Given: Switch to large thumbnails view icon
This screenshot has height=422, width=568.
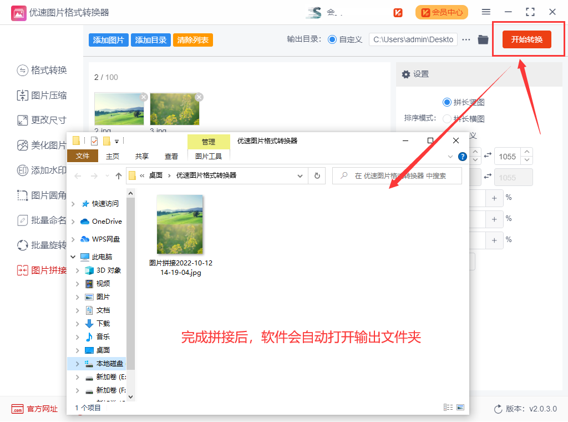Looking at the screenshot, I should (460, 408).
